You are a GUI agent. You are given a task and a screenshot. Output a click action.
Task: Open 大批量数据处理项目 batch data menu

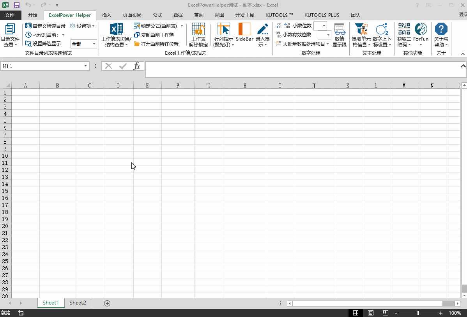302,44
